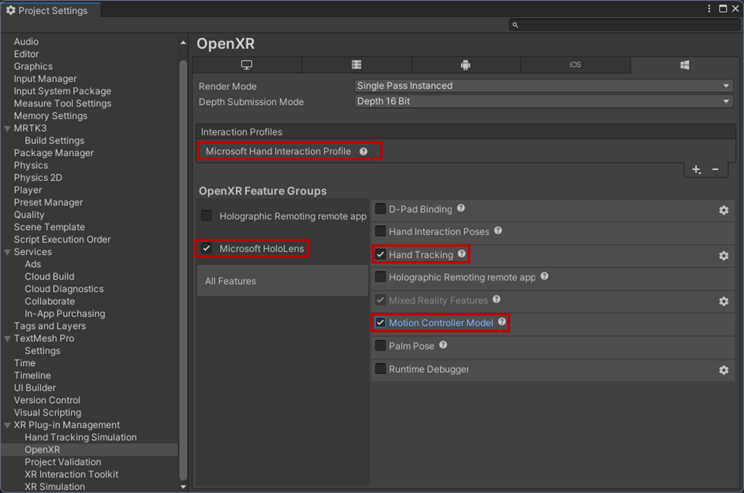This screenshot has width=744, height=493.
Task: Open Tags and Layers settings
Action: tap(50, 326)
